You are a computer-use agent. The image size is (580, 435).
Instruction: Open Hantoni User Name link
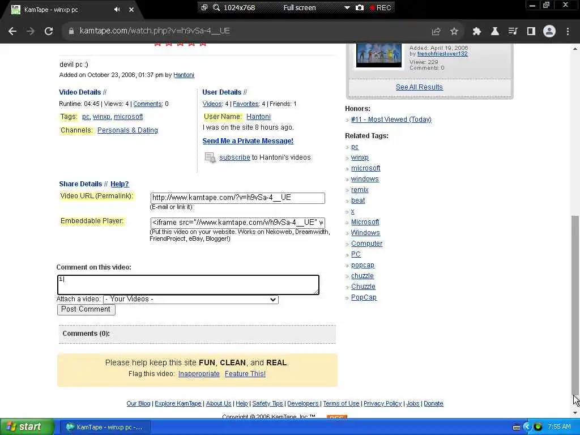click(x=258, y=117)
